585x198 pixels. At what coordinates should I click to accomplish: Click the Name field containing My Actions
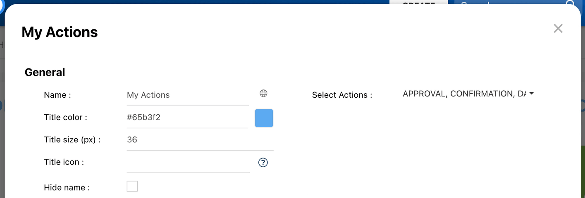pos(187,95)
